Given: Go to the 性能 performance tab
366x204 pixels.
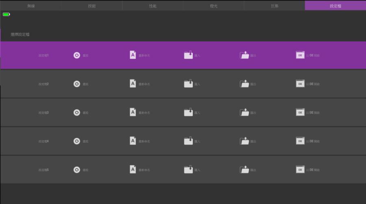Looking at the screenshot, I should pyautogui.click(x=152, y=6).
